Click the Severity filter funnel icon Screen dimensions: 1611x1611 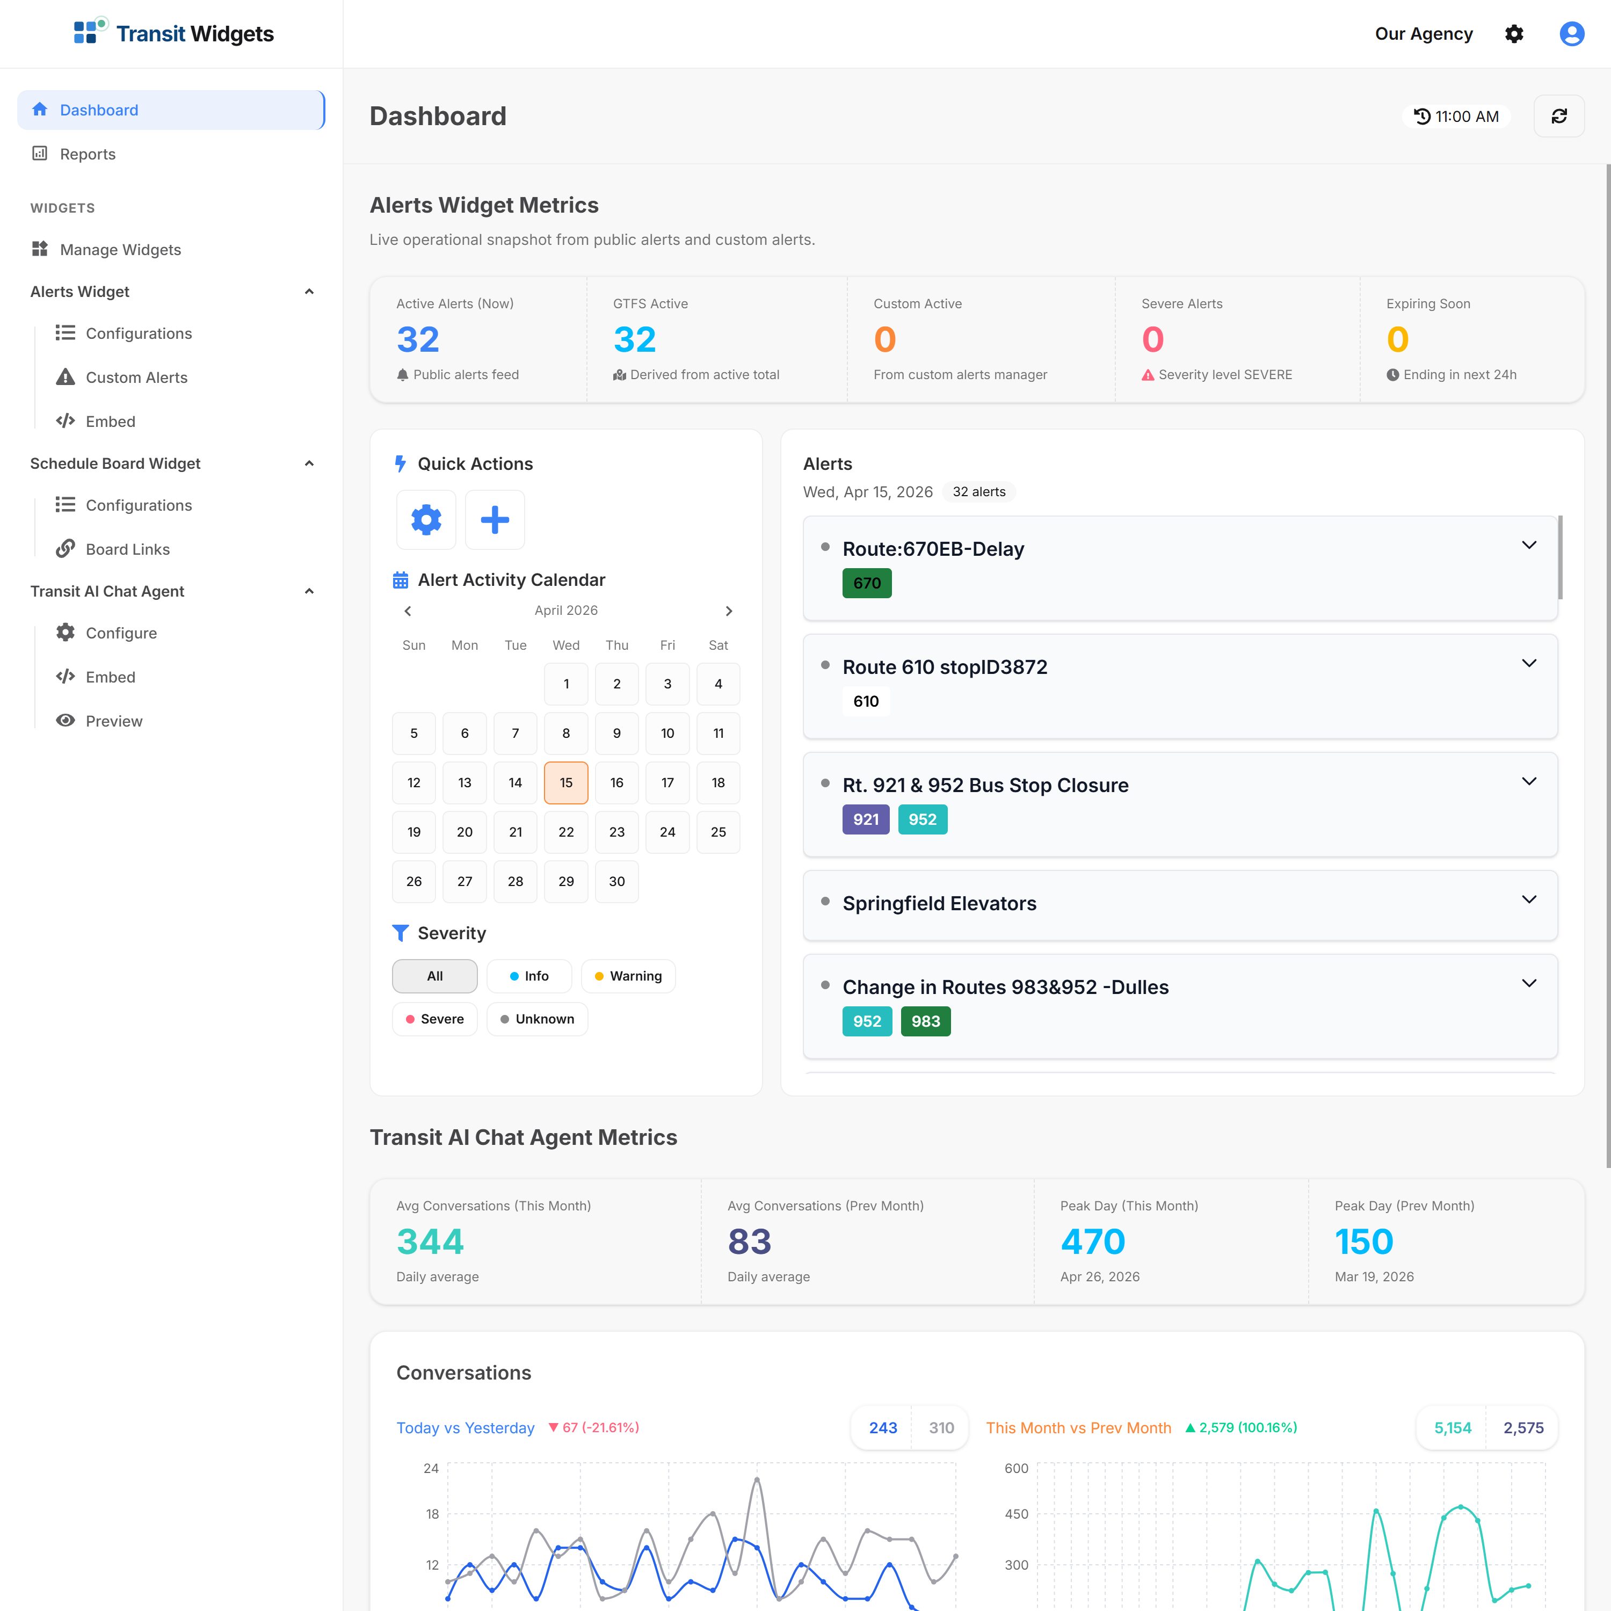[400, 933]
